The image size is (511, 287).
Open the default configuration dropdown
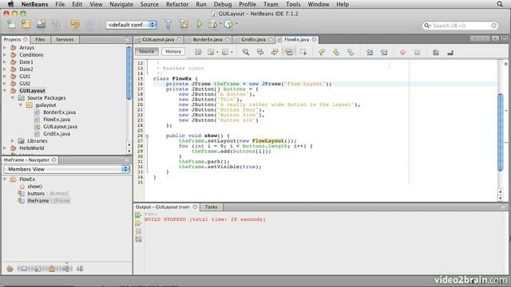pos(131,25)
